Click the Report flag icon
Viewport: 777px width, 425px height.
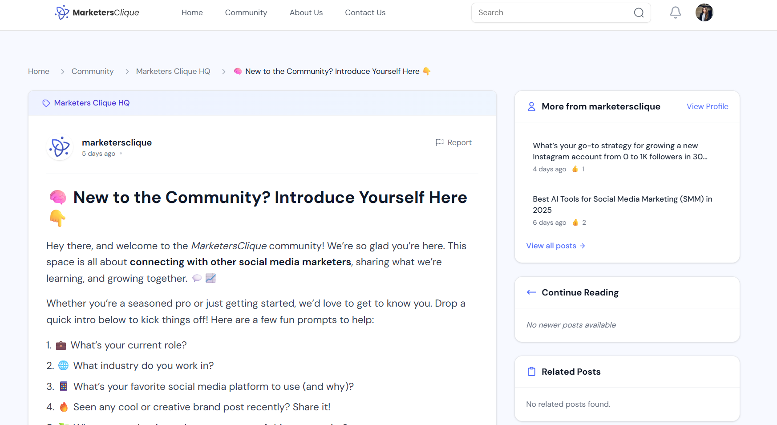(439, 142)
